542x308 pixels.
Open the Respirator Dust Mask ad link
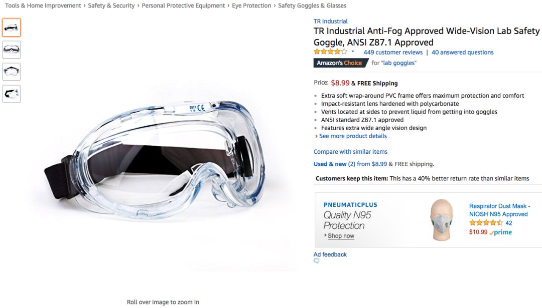499,210
